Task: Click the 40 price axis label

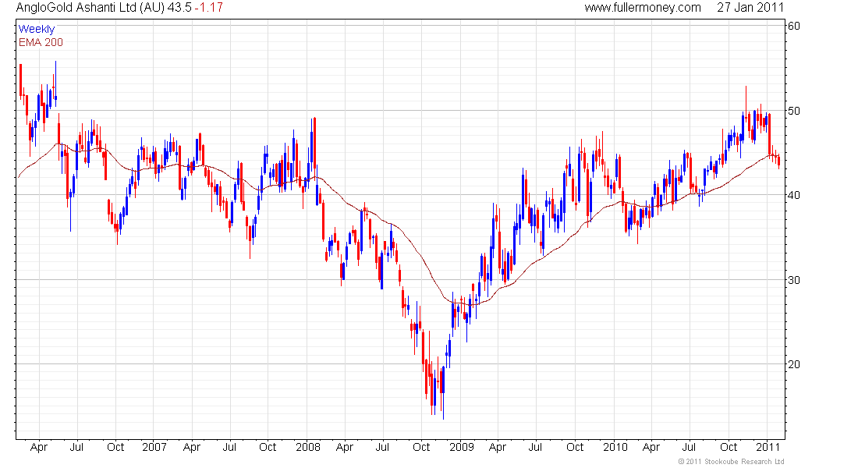Action: (794, 195)
